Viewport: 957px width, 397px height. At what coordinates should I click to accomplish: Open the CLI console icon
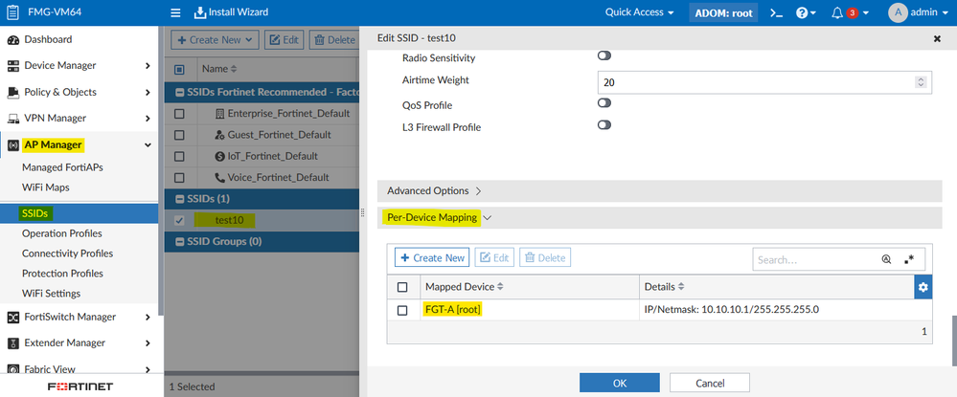(777, 12)
